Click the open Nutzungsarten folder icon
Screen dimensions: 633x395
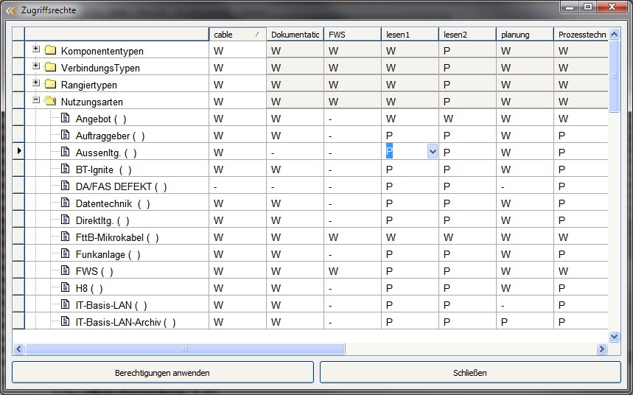(50, 101)
